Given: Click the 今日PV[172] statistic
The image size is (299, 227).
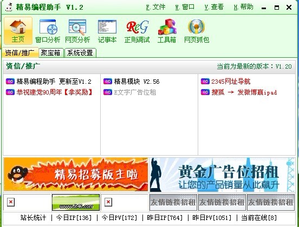Looking at the screenshot, I should coord(120,218).
